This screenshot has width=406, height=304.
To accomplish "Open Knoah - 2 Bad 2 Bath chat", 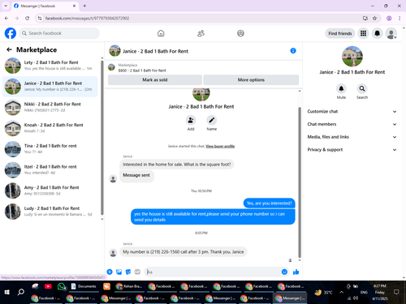I will click(50, 128).
